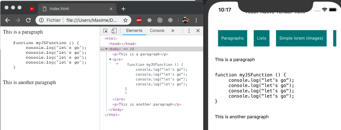Select the closing pre tag
The height and width of the screenshot is (130, 341).
point(119,99)
